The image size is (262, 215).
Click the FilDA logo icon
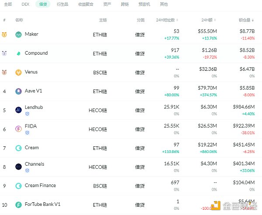19,129
